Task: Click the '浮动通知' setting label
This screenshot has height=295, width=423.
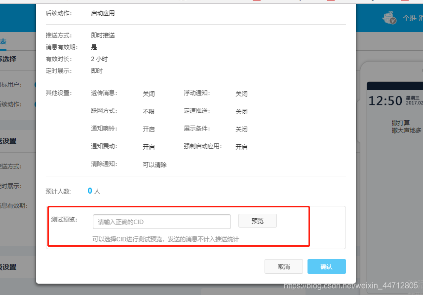Action: (x=196, y=93)
